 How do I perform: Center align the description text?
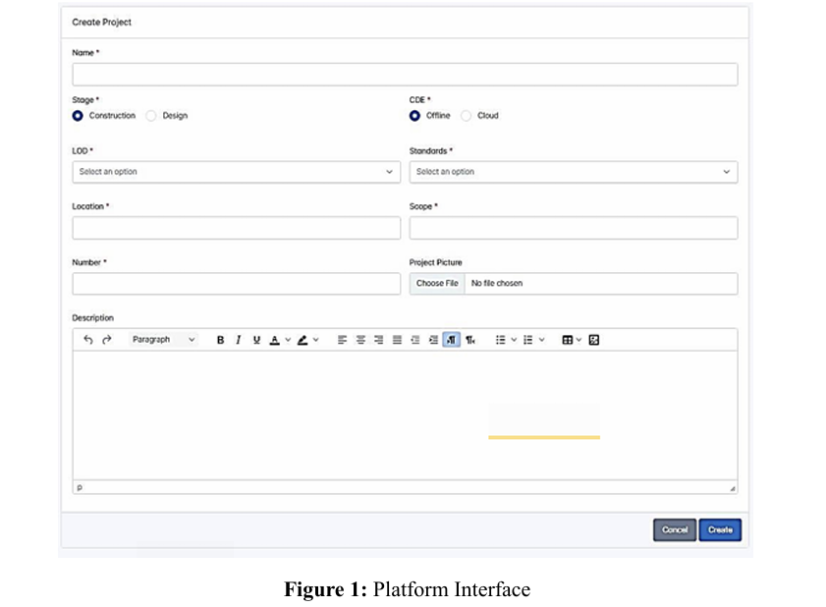pos(360,340)
